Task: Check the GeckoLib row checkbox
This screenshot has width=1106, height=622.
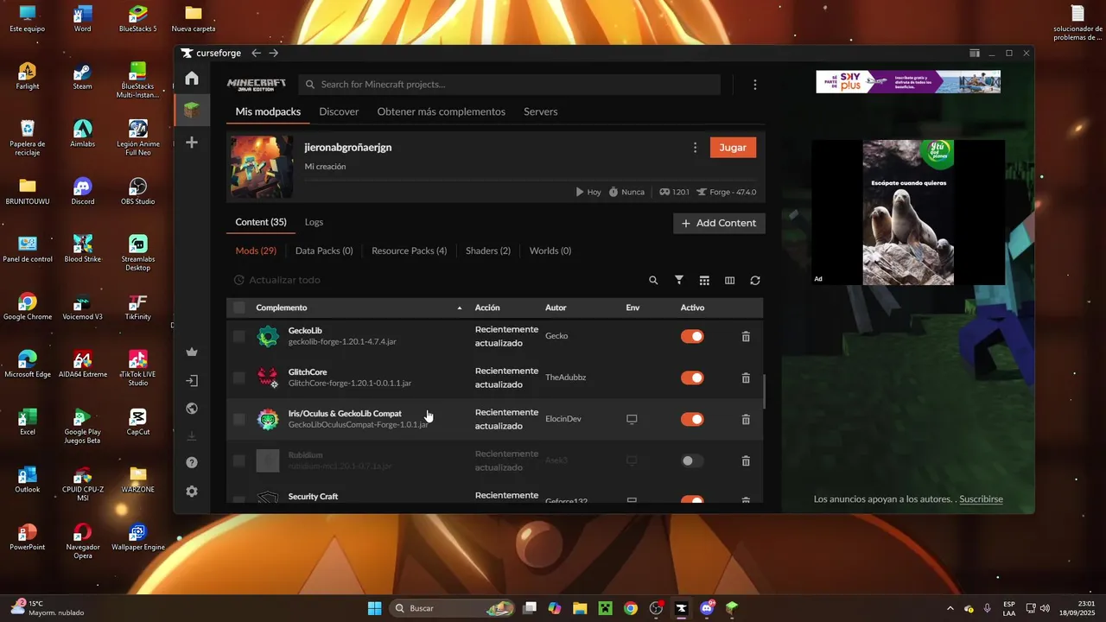Action: (x=239, y=337)
